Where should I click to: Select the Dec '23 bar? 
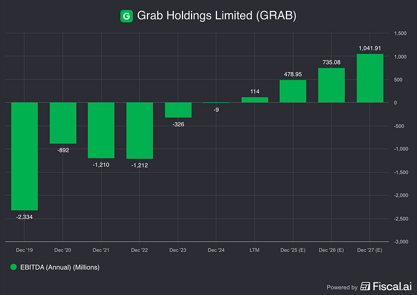tap(178, 109)
